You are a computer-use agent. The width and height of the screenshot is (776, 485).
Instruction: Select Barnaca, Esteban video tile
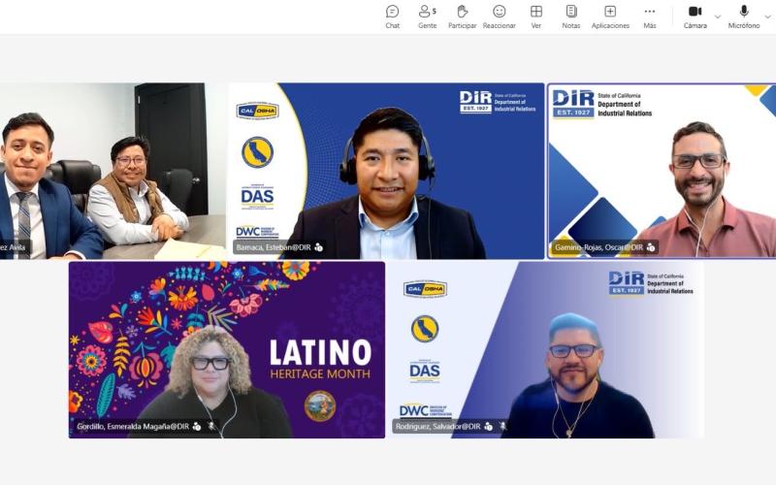click(x=386, y=171)
